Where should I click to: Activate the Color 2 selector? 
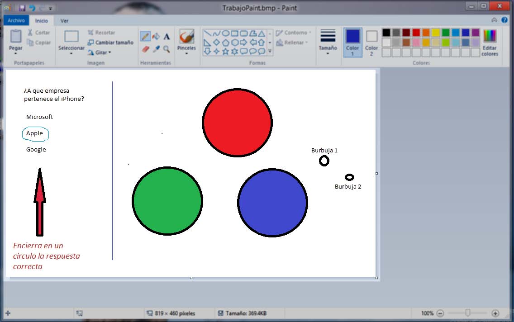pos(371,43)
